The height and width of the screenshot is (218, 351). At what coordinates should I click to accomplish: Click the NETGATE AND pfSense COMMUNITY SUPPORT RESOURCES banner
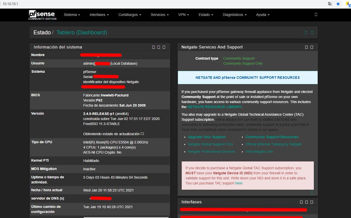(x=247, y=77)
